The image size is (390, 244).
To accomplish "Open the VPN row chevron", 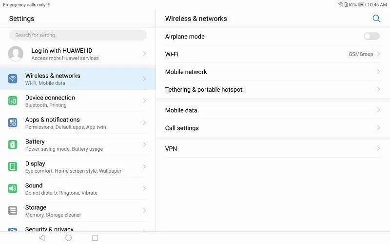I will pos(378,148).
